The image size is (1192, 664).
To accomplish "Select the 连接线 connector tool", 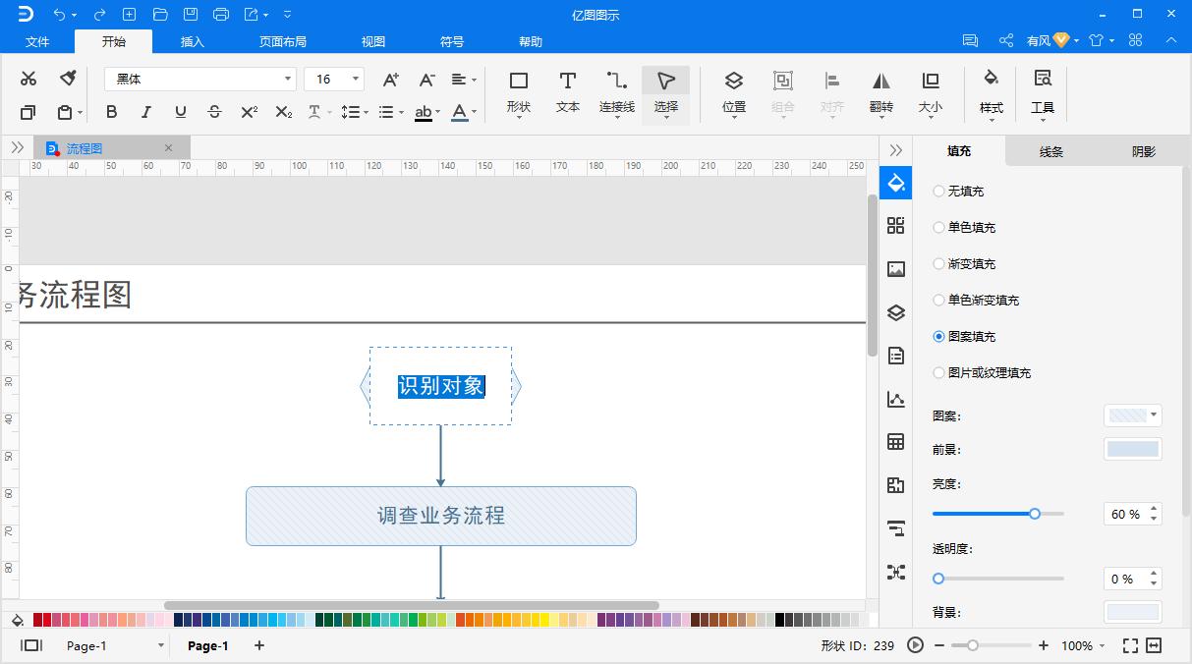I will 616,93.
